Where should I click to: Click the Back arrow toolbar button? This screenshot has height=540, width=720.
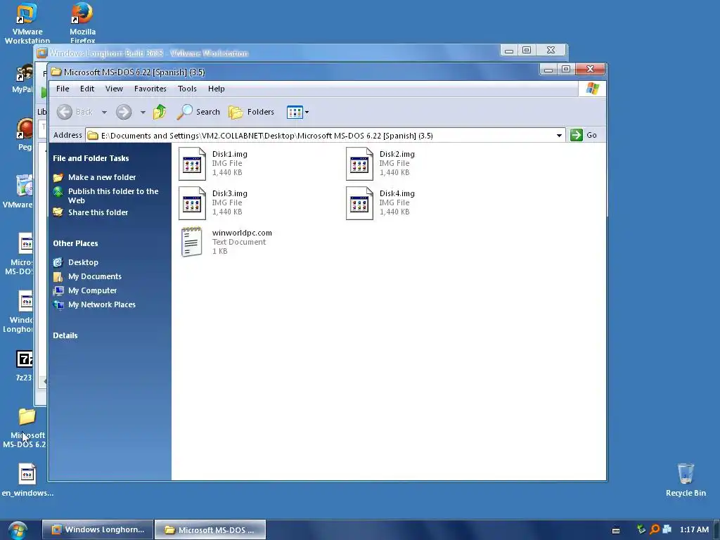pos(65,112)
